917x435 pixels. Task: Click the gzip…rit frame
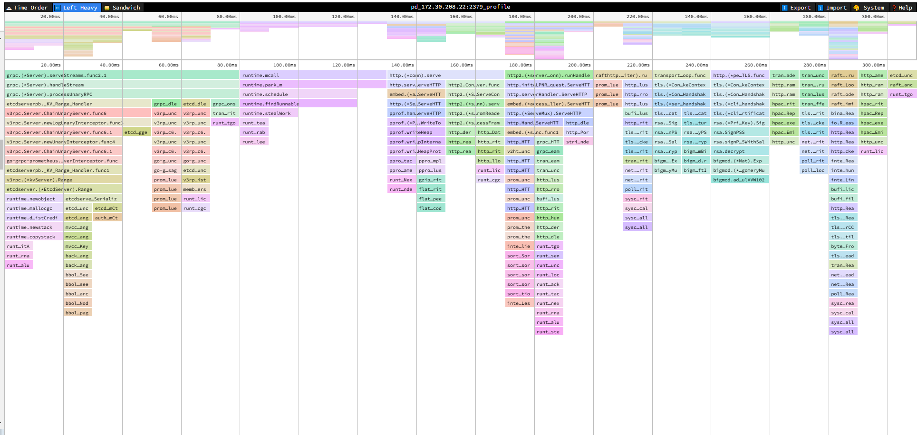(x=431, y=180)
